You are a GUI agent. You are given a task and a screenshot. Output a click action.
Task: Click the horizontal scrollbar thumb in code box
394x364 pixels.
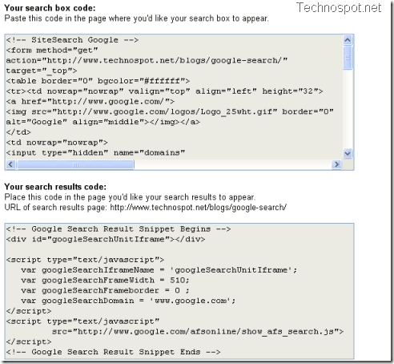pos(75,164)
